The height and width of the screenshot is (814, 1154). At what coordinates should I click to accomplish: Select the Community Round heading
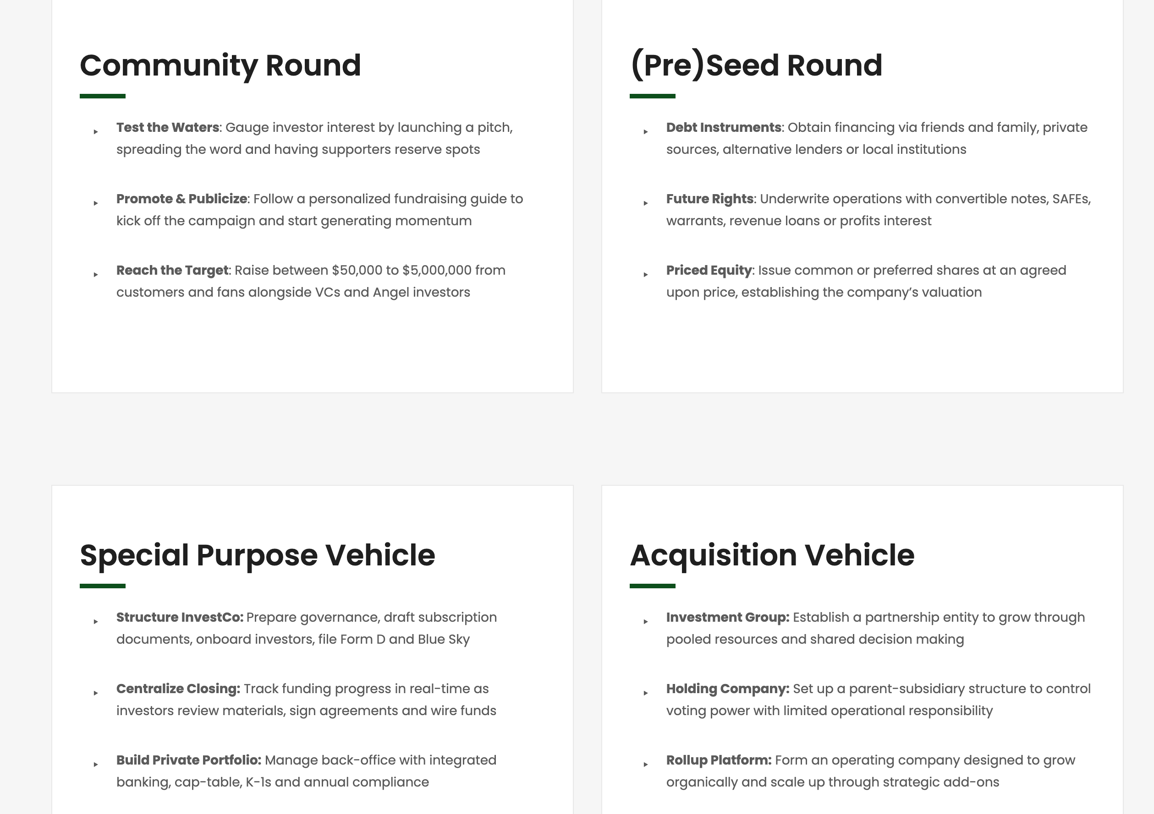tap(220, 65)
